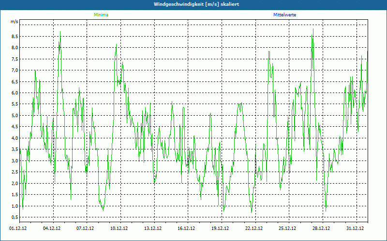Click the 10.12.12 date label
The width and height of the screenshot is (387, 241).
119,228
